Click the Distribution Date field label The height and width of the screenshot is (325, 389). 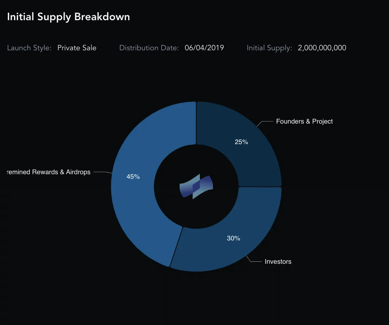click(149, 48)
